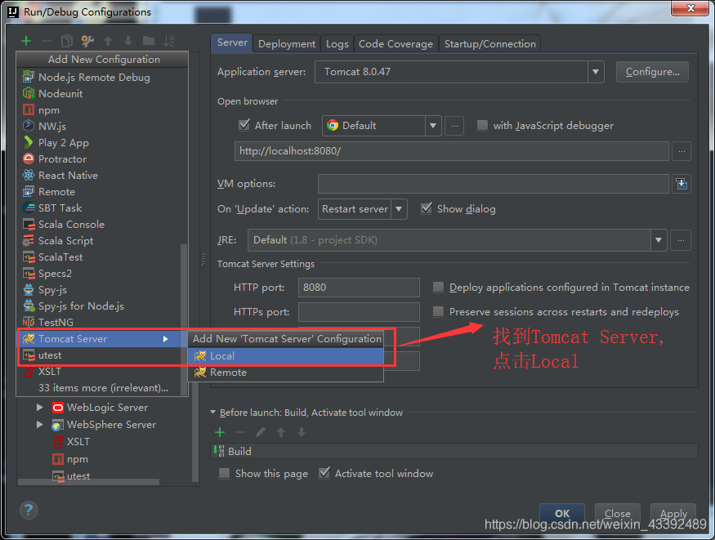Image resolution: width=715 pixels, height=540 pixels.
Task: Click the localhost URL input field
Action: point(451,151)
